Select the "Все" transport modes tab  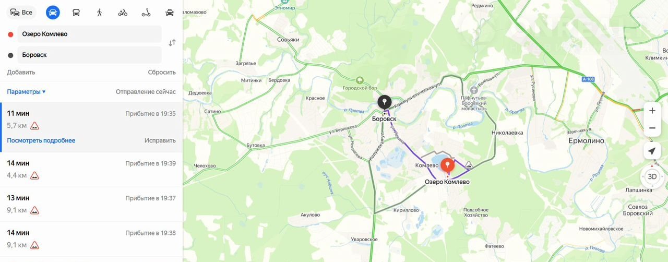click(21, 13)
